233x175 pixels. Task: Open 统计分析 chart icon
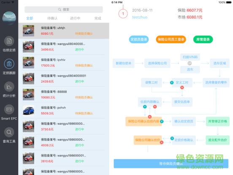[9, 87]
